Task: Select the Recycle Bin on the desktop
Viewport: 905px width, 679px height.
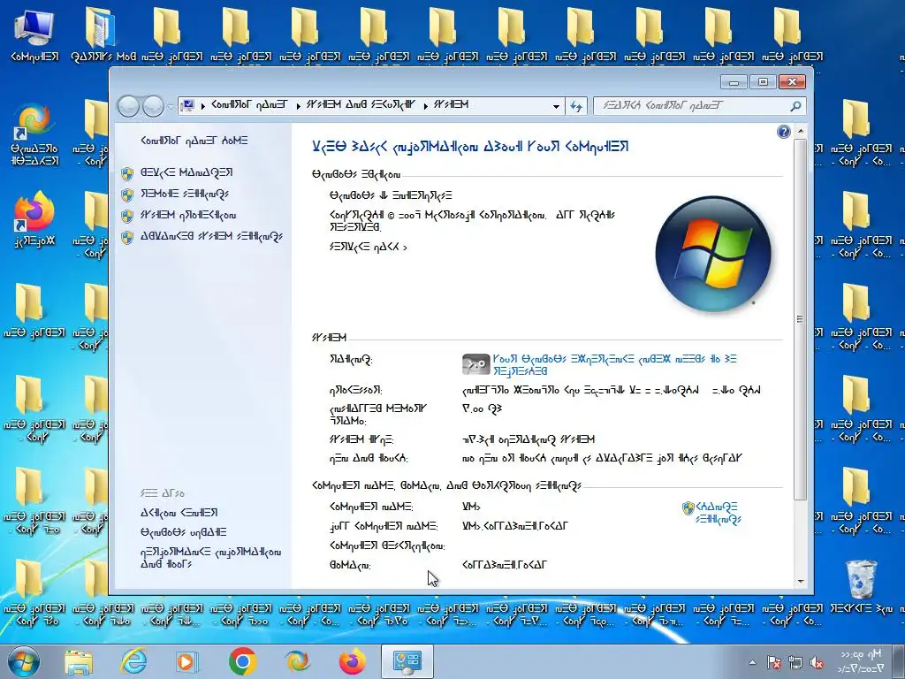Action: click(x=861, y=586)
